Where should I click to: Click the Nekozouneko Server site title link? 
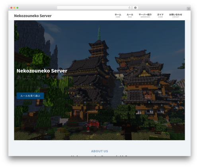pyautogui.click(x=33, y=16)
